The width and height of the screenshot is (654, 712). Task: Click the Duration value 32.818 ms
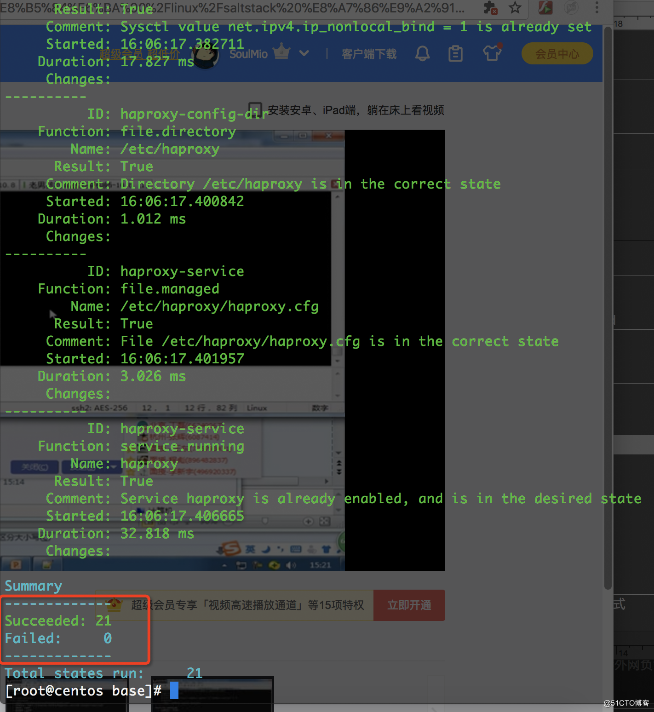point(157,534)
